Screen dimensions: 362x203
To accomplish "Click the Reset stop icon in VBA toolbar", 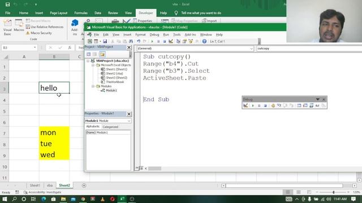I will tap(165, 41).
